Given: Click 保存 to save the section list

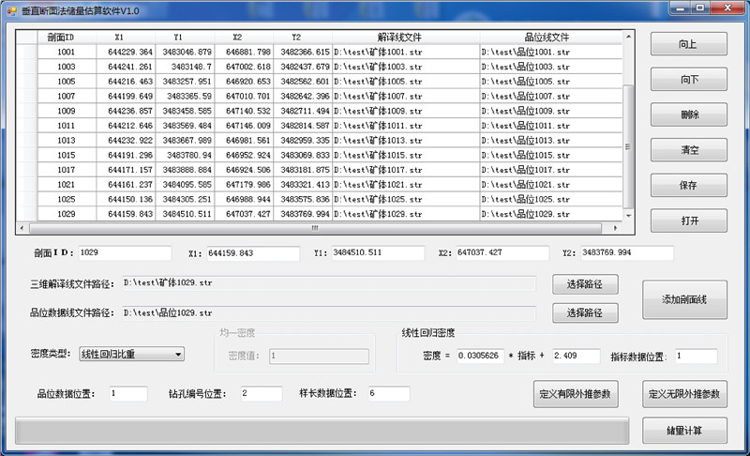Looking at the screenshot, I should pyautogui.click(x=688, y=186).
